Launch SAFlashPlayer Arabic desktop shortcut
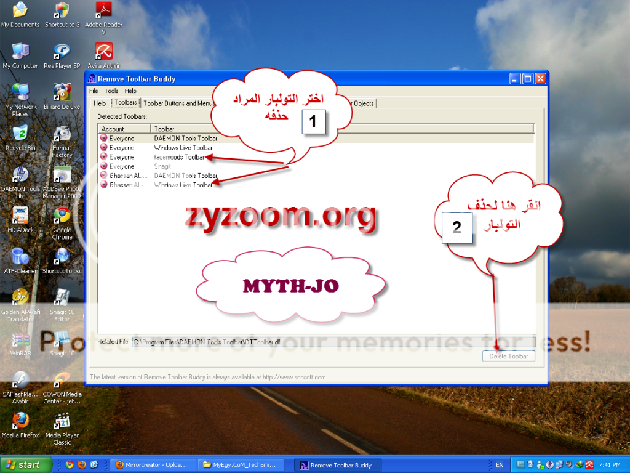Screen dimensions: 630x473 (20, 387)
